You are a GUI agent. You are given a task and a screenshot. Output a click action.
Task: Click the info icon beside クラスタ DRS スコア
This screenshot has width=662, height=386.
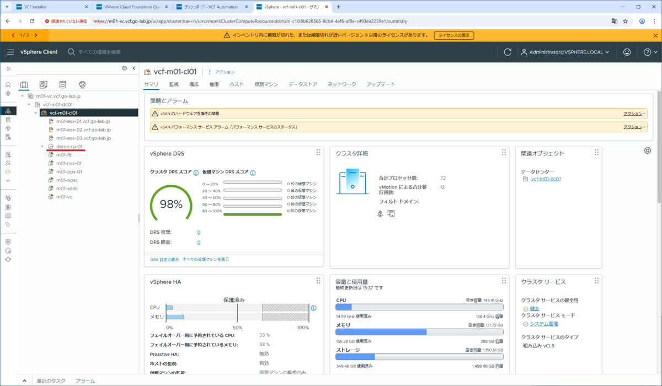tap(196, 173)
